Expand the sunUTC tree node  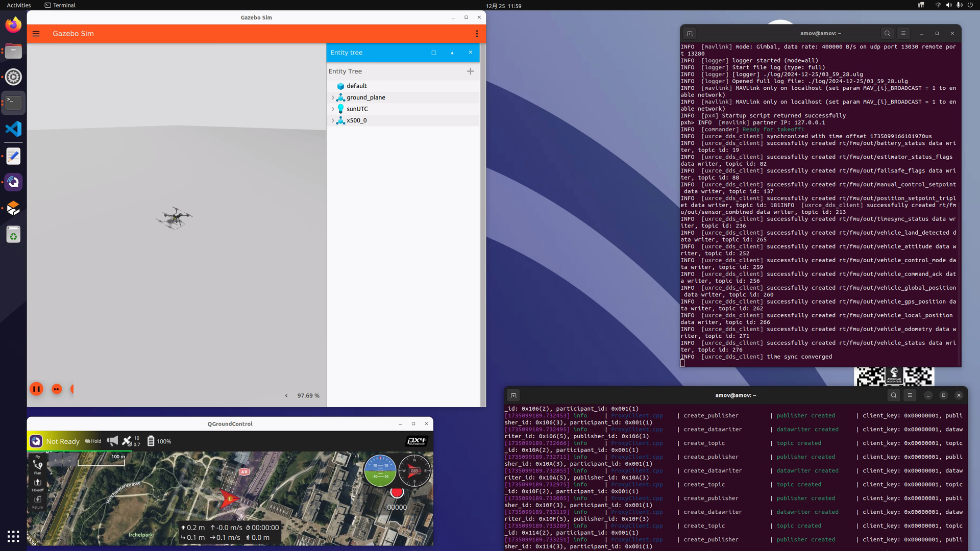[333, 109]
